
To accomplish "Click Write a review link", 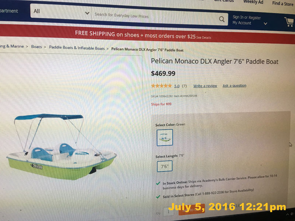I will (205, 86).
